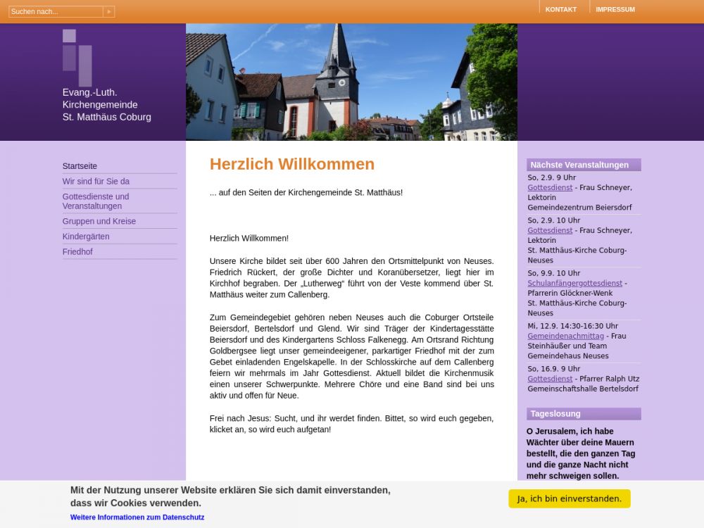Image resolution: width=704 pixels, height=528 pixels.
Task: Accept cookies with 'Ja, ich bin einverstanden'
Action: coord(569,498)
